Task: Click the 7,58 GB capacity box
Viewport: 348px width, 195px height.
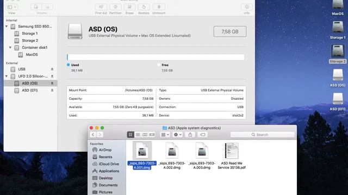Action: click(x=230, y=31)
